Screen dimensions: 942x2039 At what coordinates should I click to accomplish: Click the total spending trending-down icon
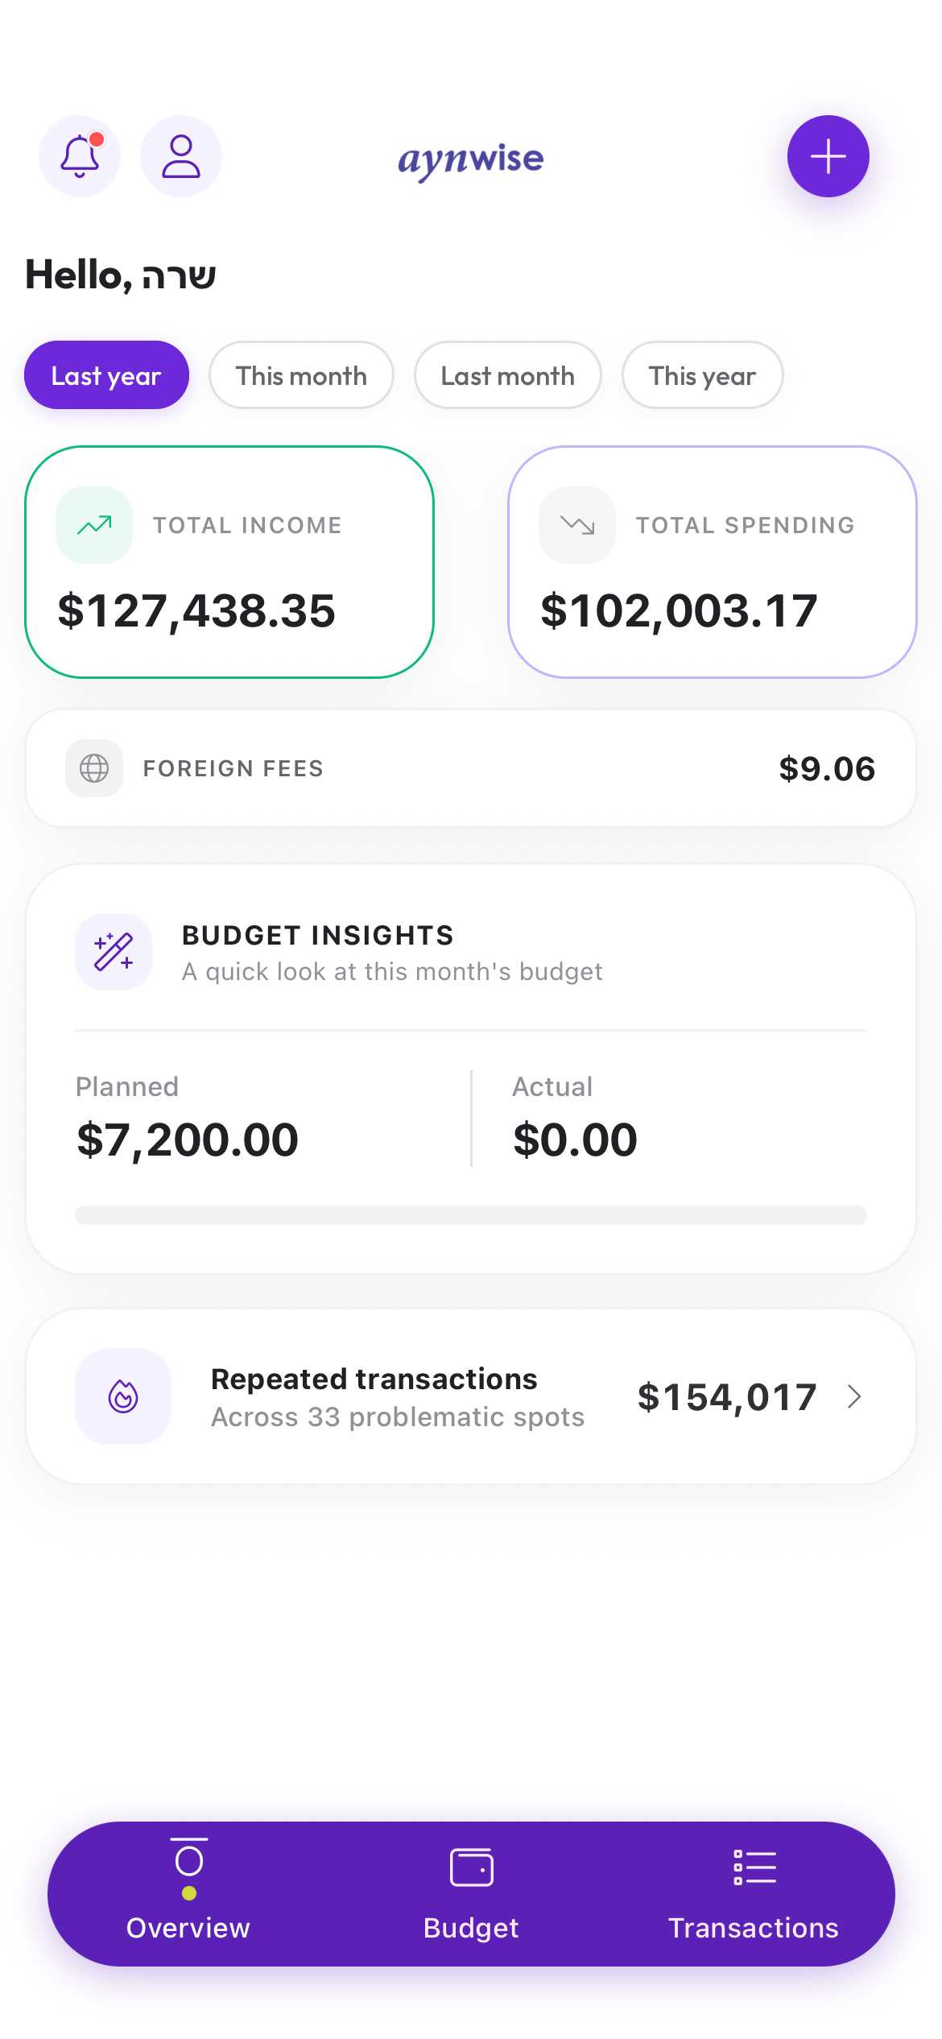[577, 525]
